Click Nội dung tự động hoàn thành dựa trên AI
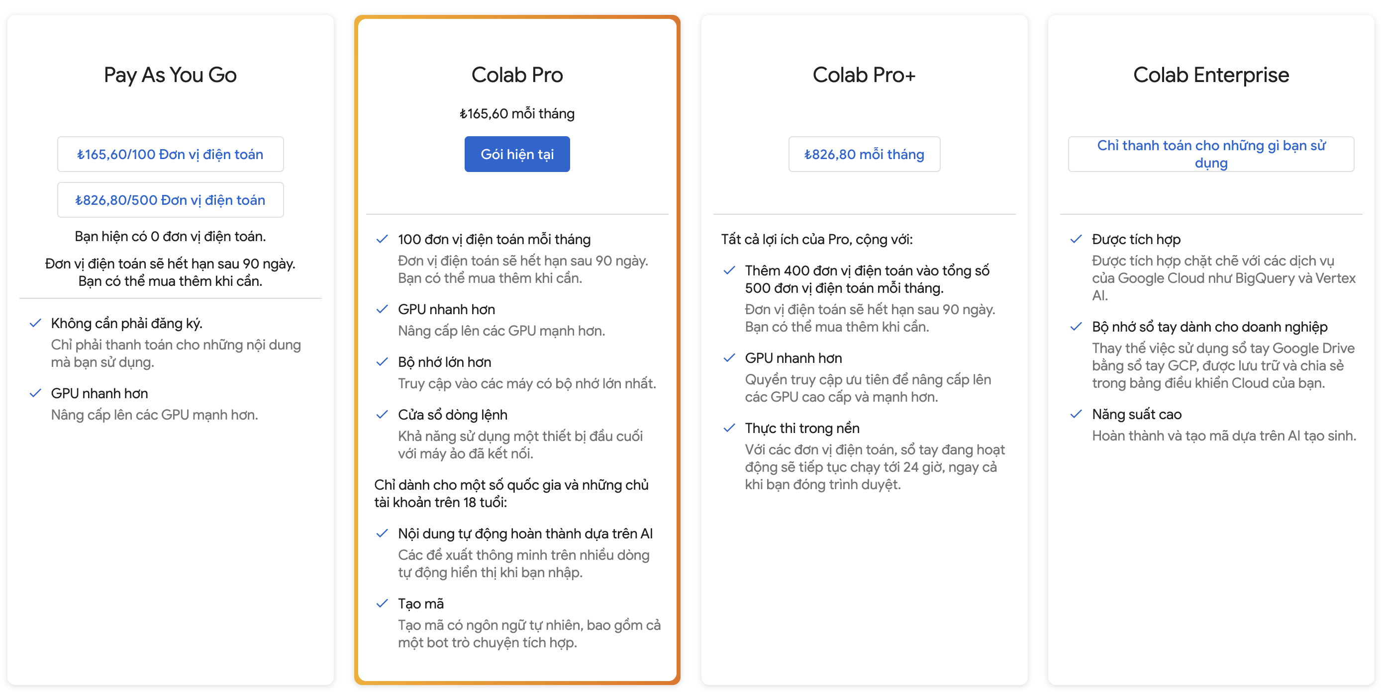 525,533
